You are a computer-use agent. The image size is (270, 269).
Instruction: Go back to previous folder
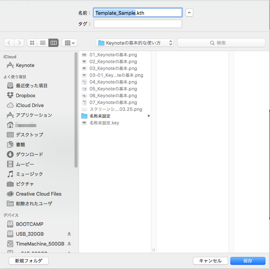coord(9,43)
